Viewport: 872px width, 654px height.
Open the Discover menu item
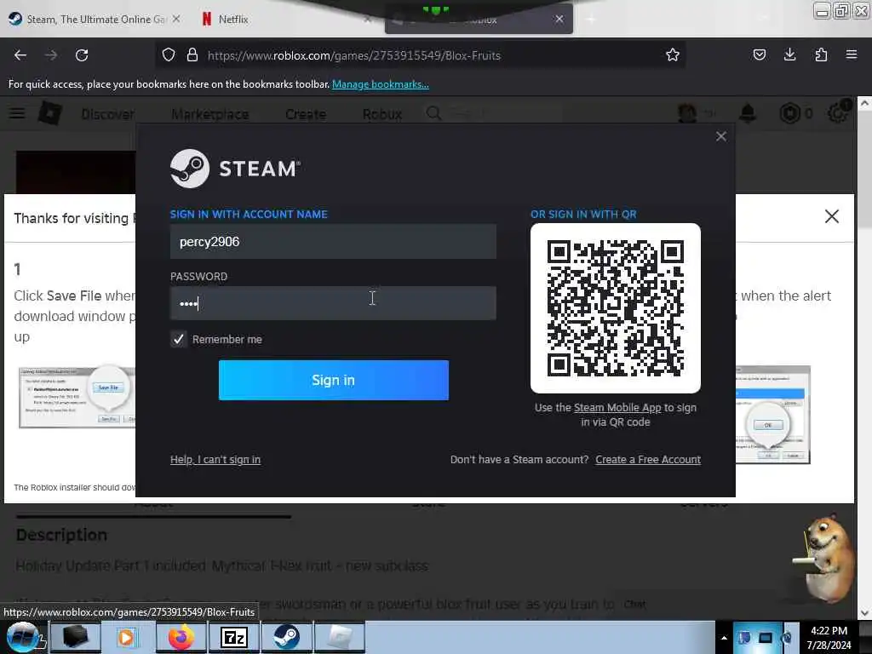tap(108, 114)
